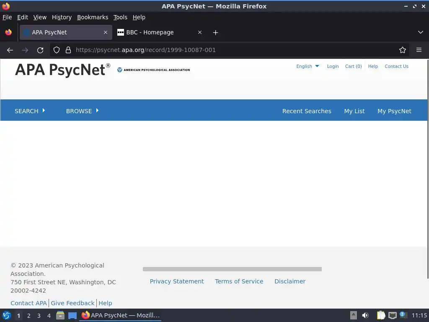Open Cart (0) link
Image resolution: width=429 pixels, height=322 pixels.
click(x=353, y=66)
